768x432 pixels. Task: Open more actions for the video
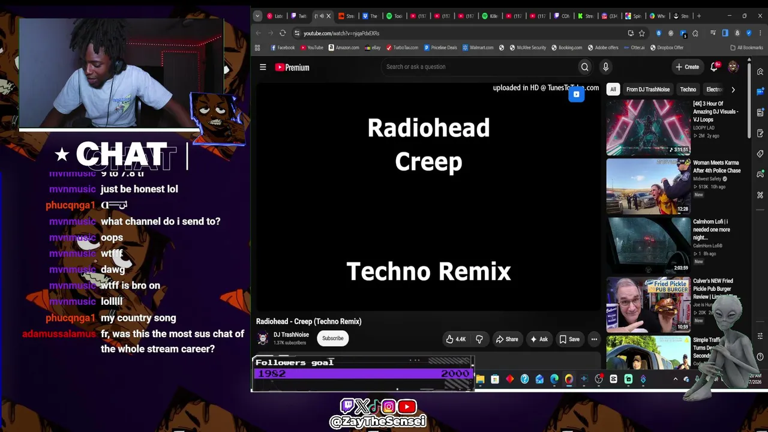[594, 340]
